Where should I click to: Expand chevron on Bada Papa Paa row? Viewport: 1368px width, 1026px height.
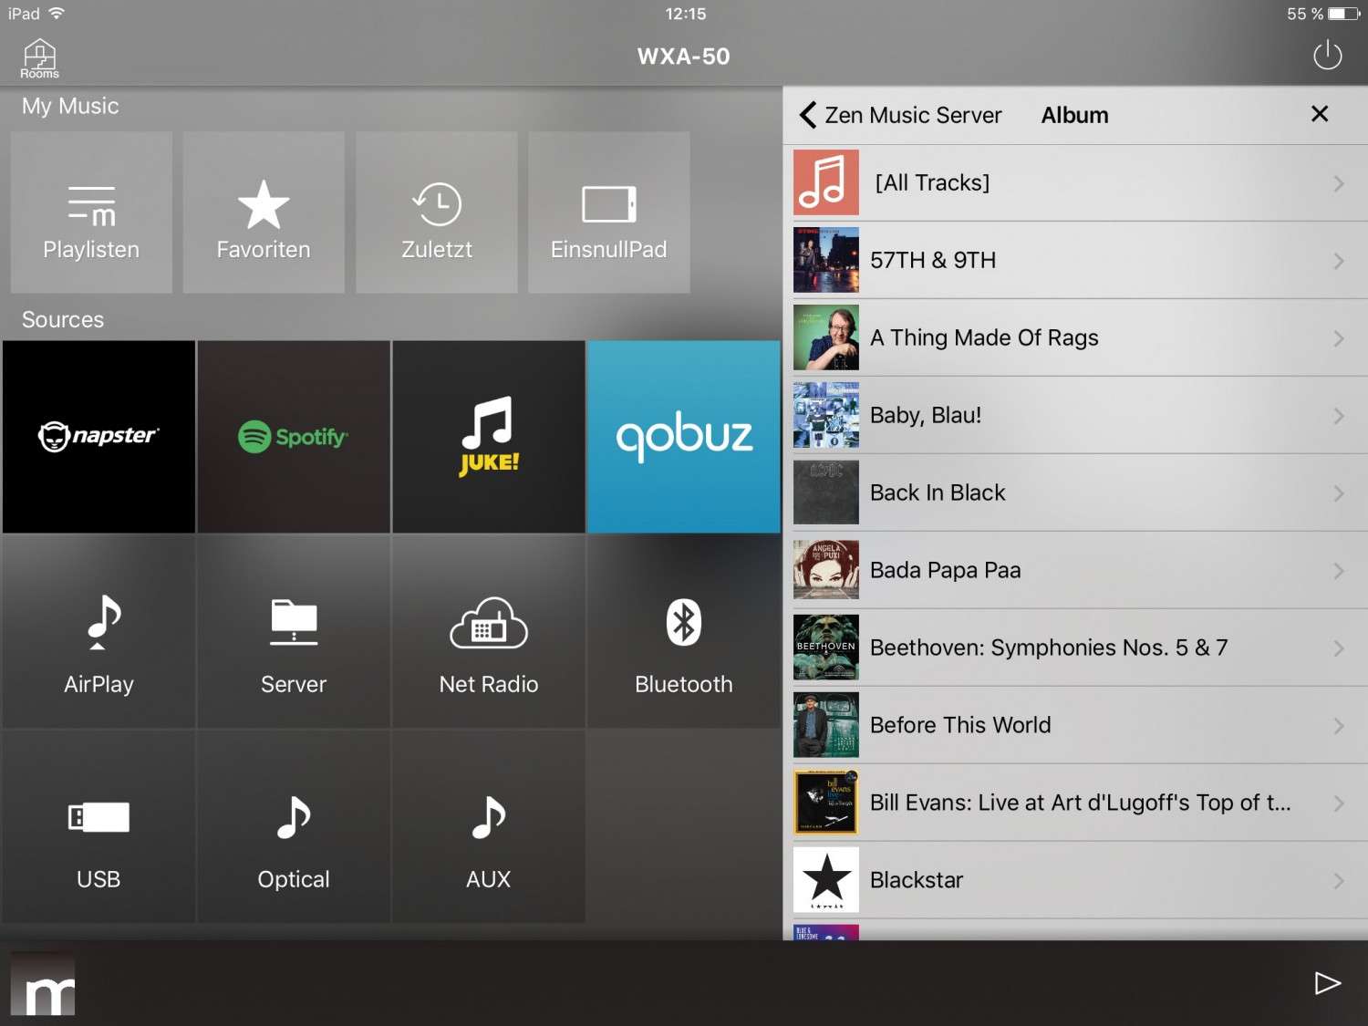1338,571
